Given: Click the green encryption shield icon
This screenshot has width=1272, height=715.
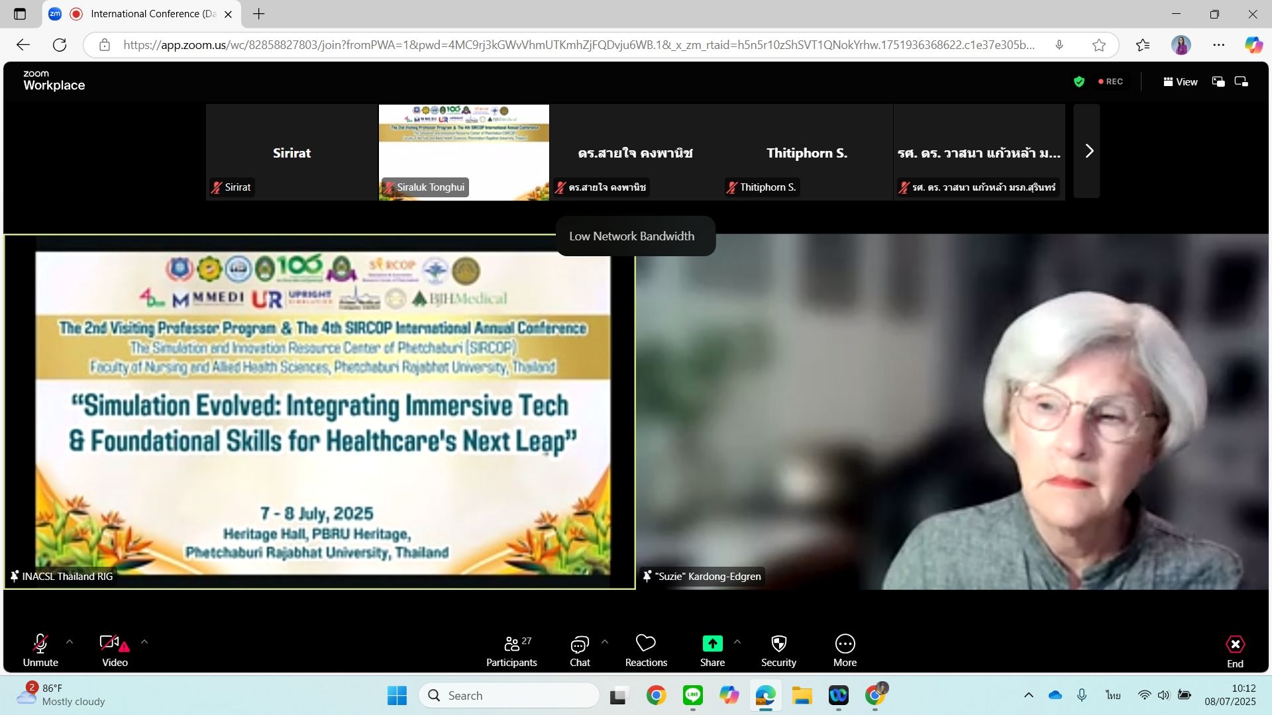Looking at the screenshot, I should 1079,81.
